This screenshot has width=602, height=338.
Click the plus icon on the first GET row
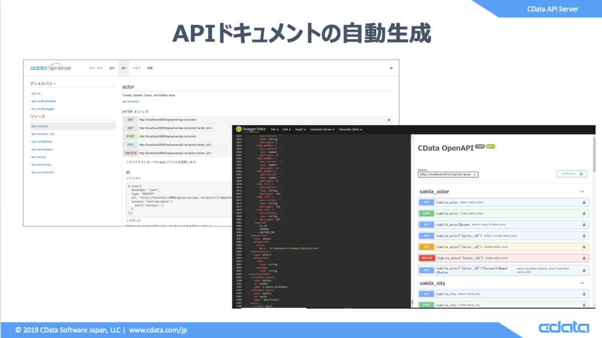click(x=389, y=120)
